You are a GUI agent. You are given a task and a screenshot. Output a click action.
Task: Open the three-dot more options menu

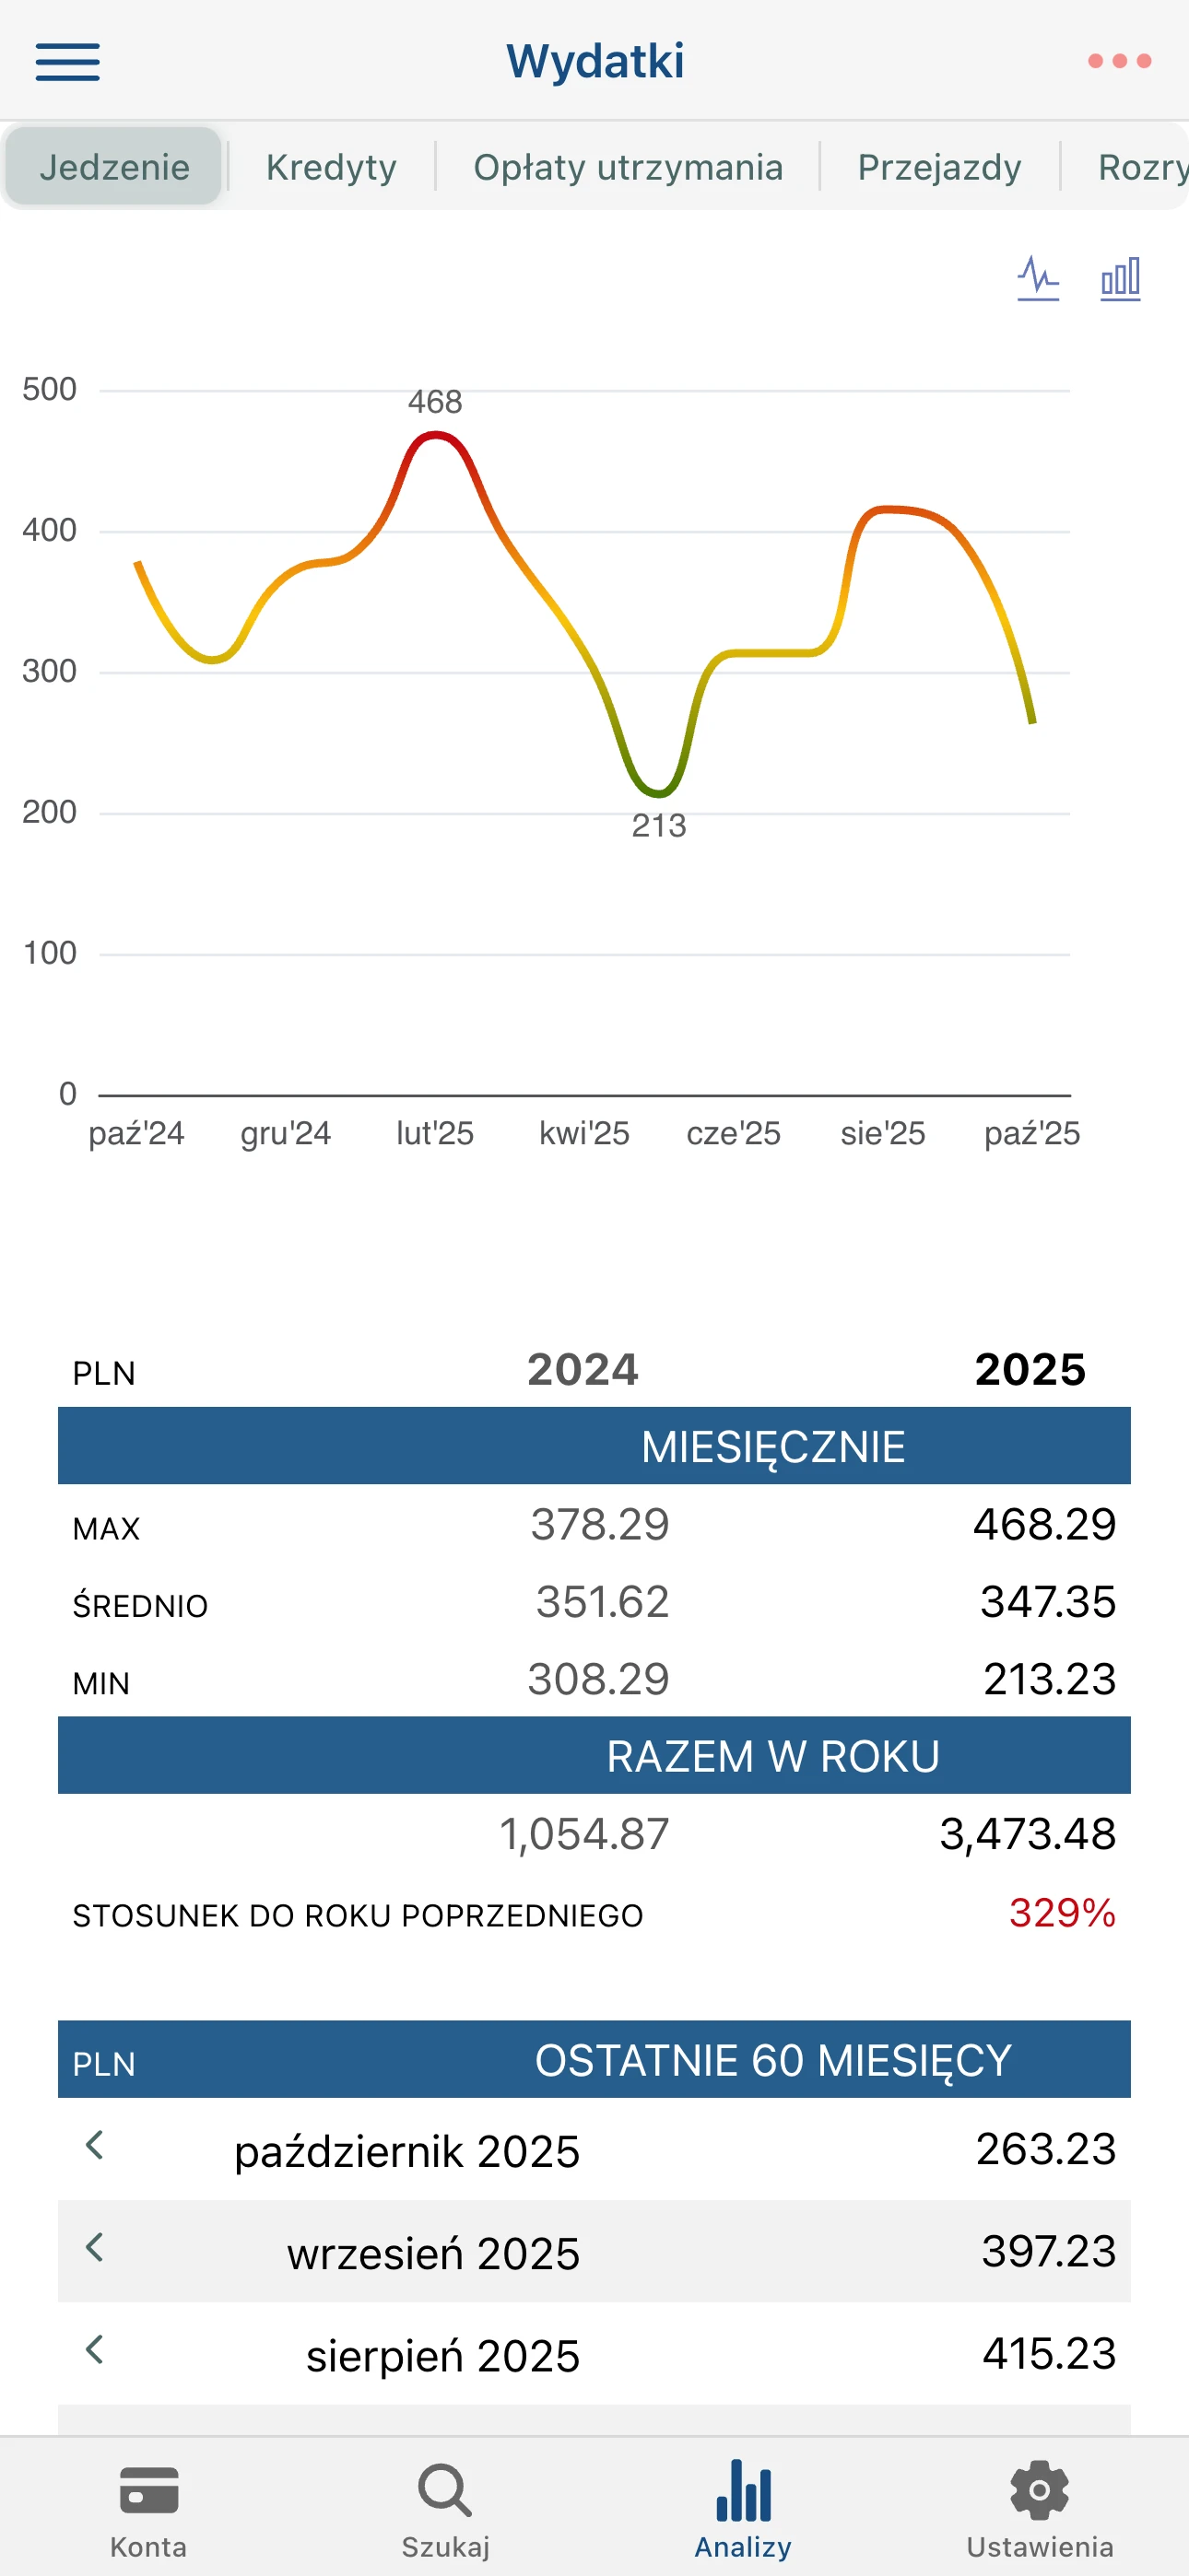(1119, 62)
